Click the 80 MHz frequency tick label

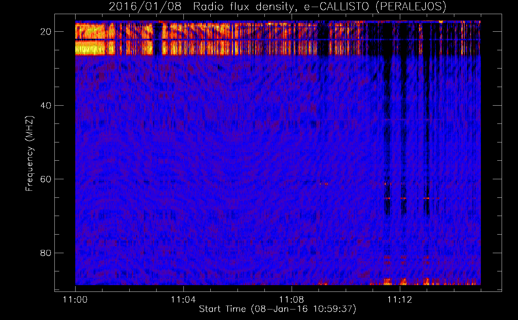pyautogui.click(x=46, y=253)
